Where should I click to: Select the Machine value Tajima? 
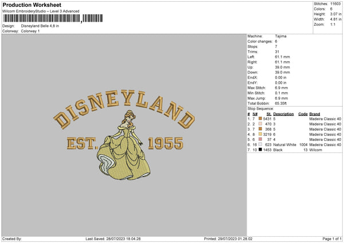(280, 36)
